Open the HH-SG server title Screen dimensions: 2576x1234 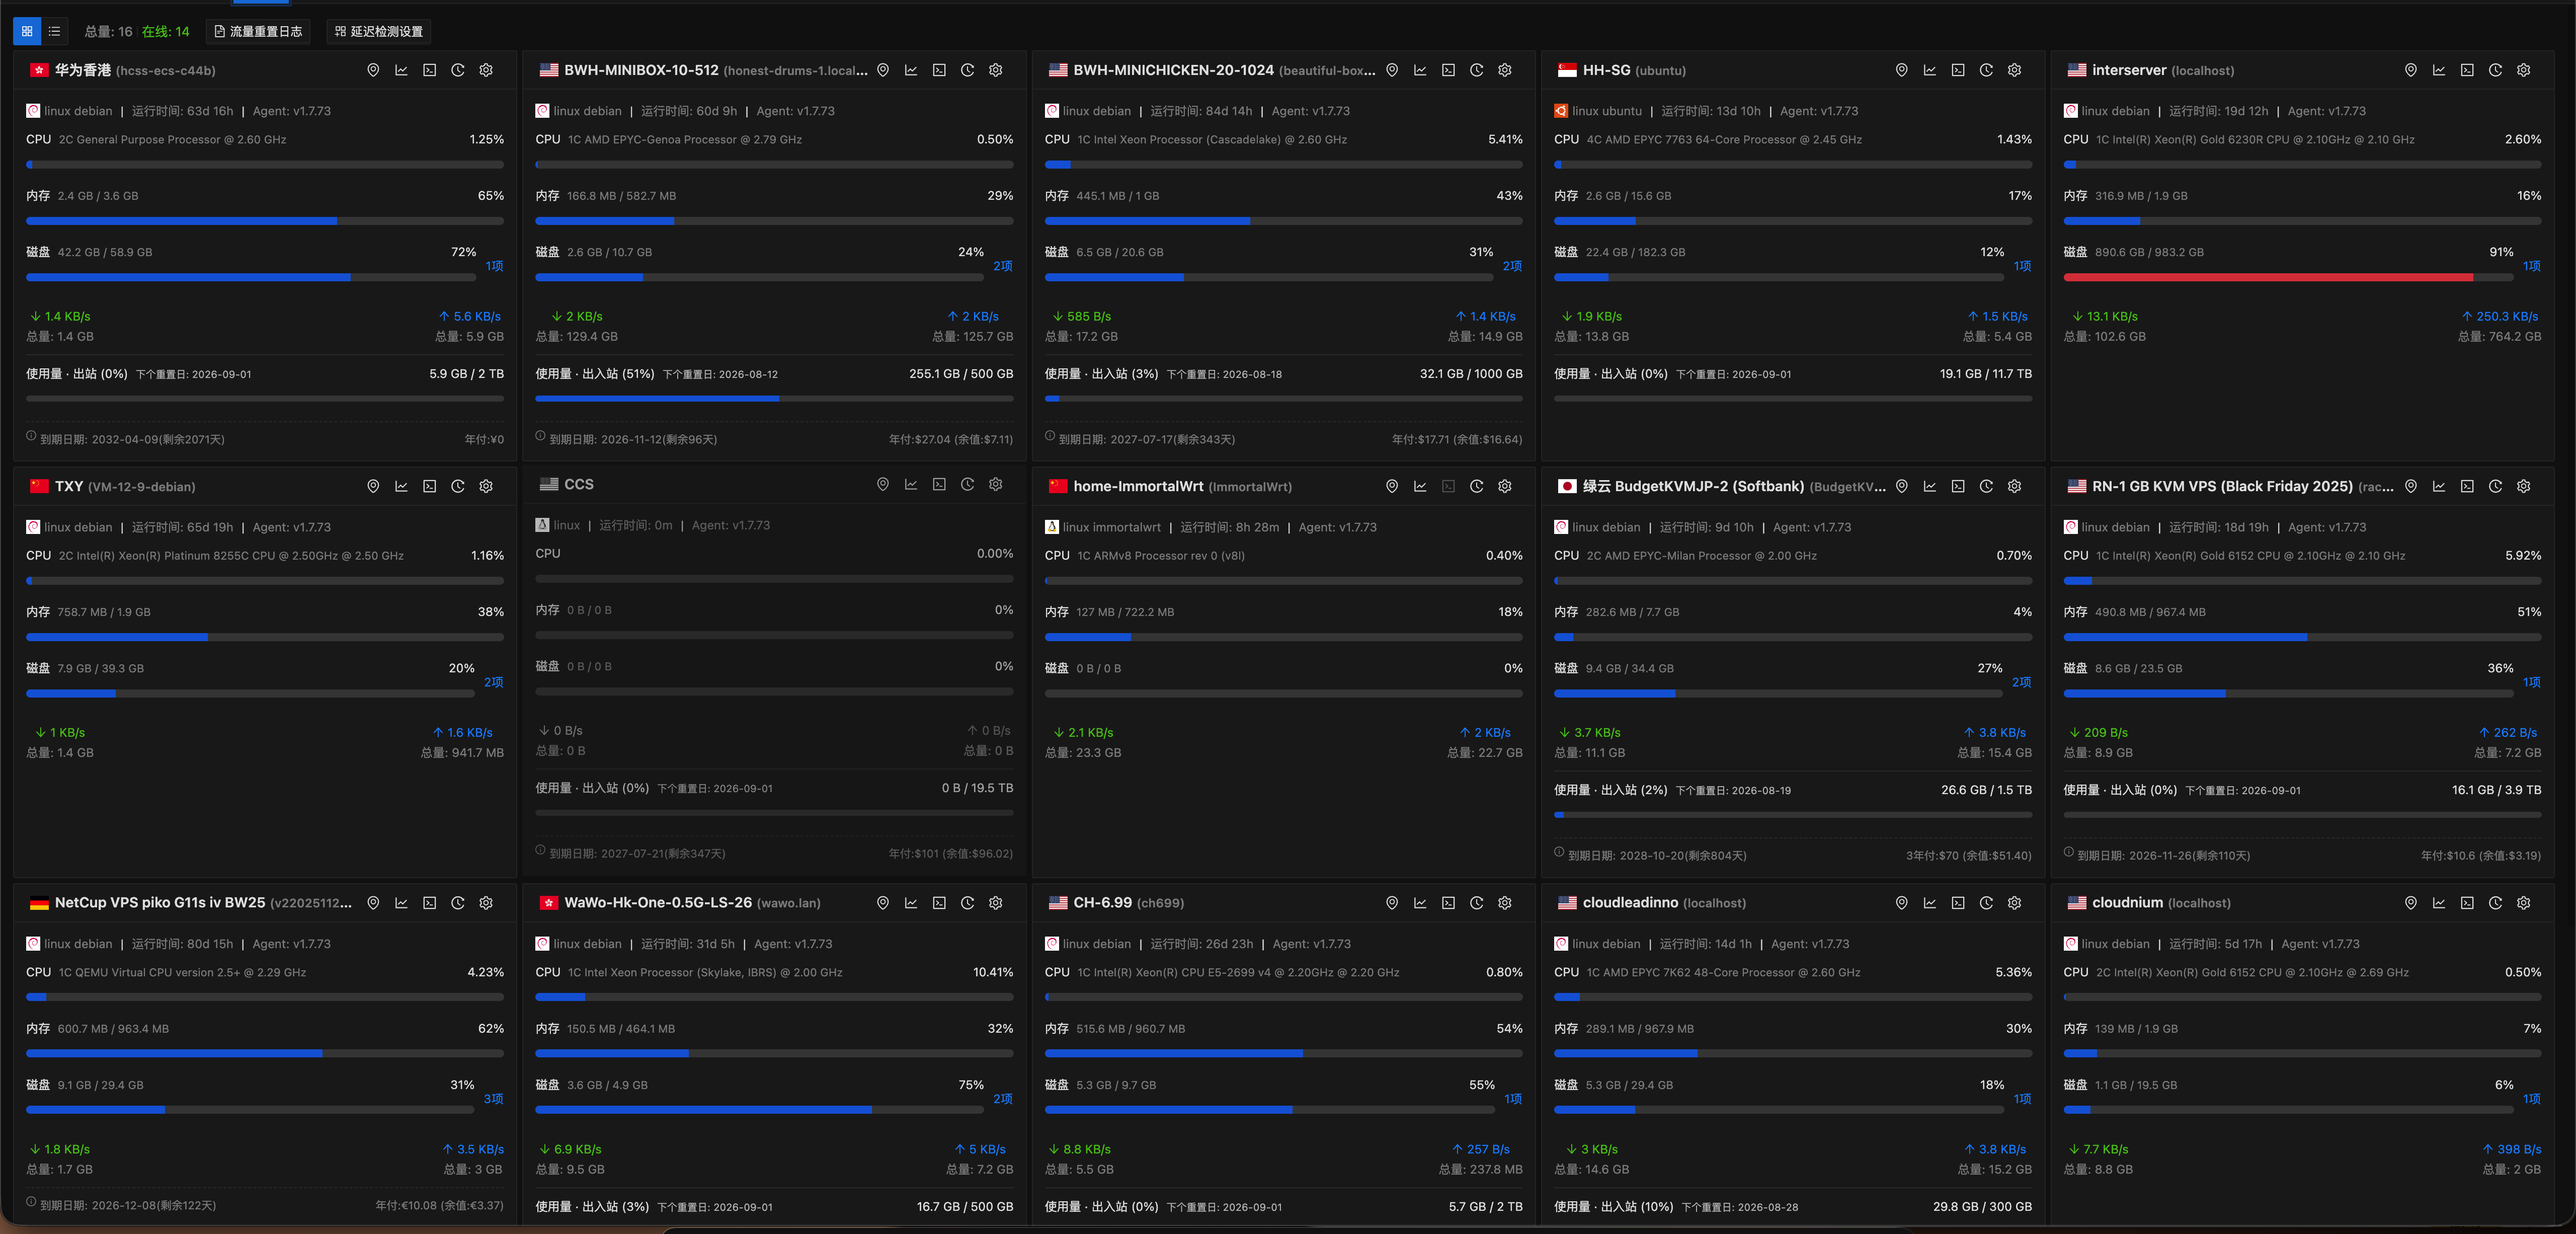point(1606,70)
